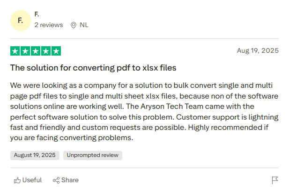
Task: Click the "2 reviews" count text
Action: pyautogui.click(x=49, y=25)
